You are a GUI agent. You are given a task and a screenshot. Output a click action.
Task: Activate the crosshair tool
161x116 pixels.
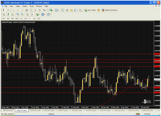[8, 10]
